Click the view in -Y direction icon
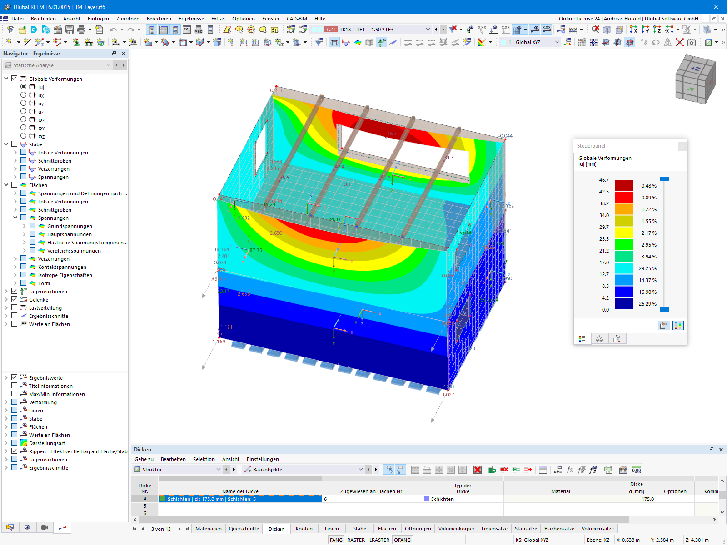The height and width of the screenshot is (545, 727). tap(645, 30)
